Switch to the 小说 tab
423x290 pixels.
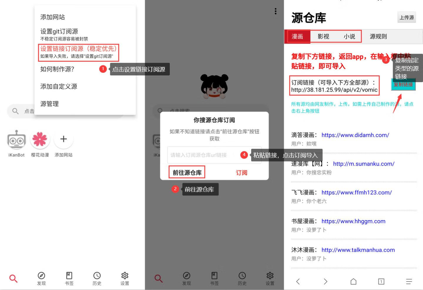point(350,36)
